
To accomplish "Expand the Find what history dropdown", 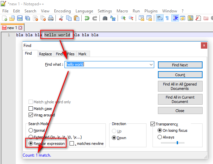I will pyautogui.click(x=151, y=65).
